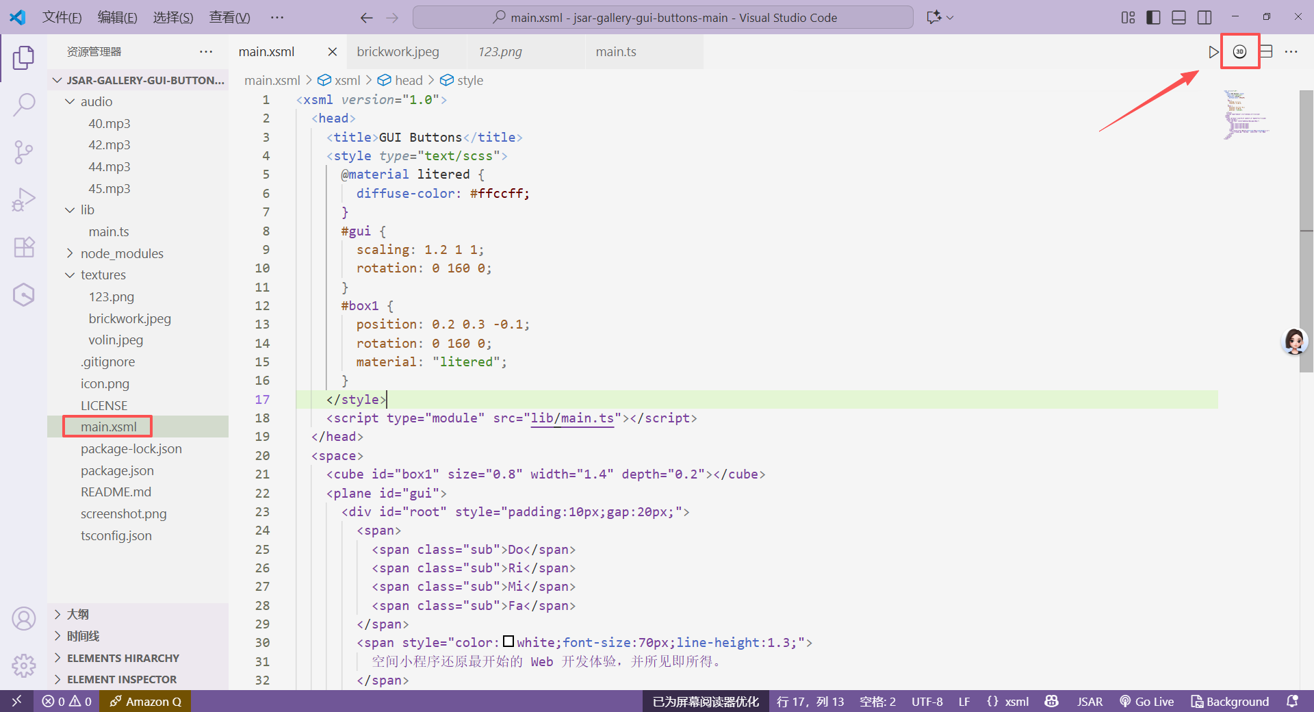1314x712 pixels.
Task: Switch to the brickwork.jpeg tab
Action: coord(407,52)
